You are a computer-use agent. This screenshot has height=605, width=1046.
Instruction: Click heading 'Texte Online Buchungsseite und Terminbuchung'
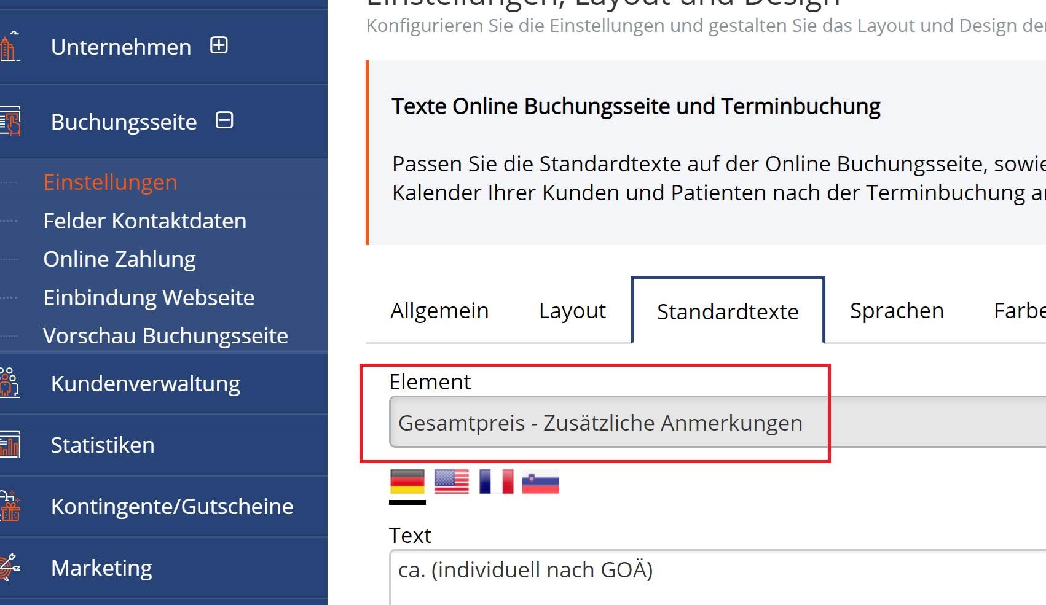(636, 106)
